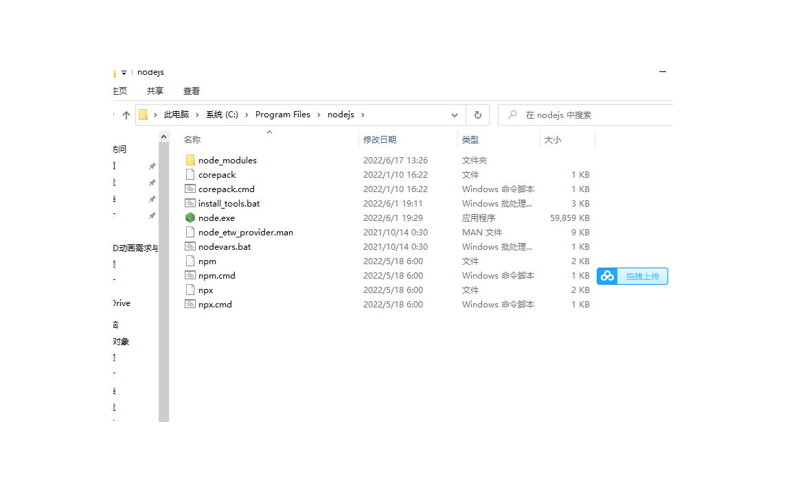This screenshot has width=787, height=492.
Task: Expand chevron after nodejs in path
Action: [363, 115]
